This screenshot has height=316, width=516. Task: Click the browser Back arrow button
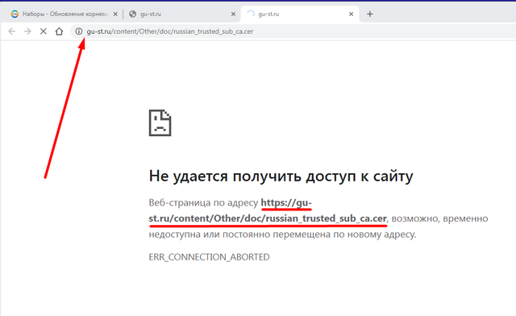[x=12, y=31]
